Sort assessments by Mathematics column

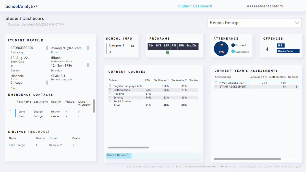point(277,77)
